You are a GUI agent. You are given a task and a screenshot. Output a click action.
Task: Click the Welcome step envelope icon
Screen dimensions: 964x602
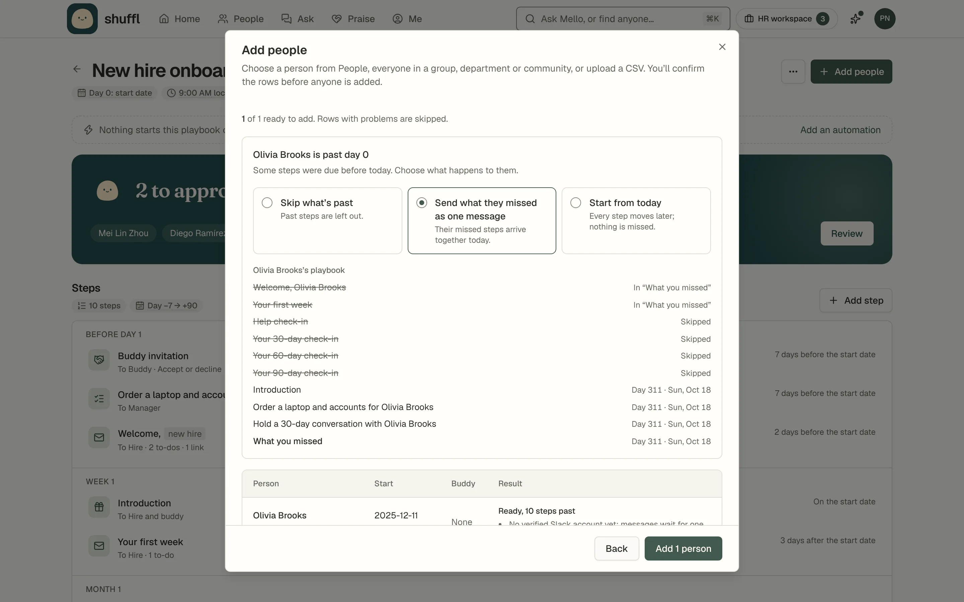[99, 437]
